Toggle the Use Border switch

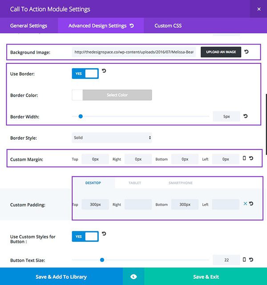(x=85, y=73)
